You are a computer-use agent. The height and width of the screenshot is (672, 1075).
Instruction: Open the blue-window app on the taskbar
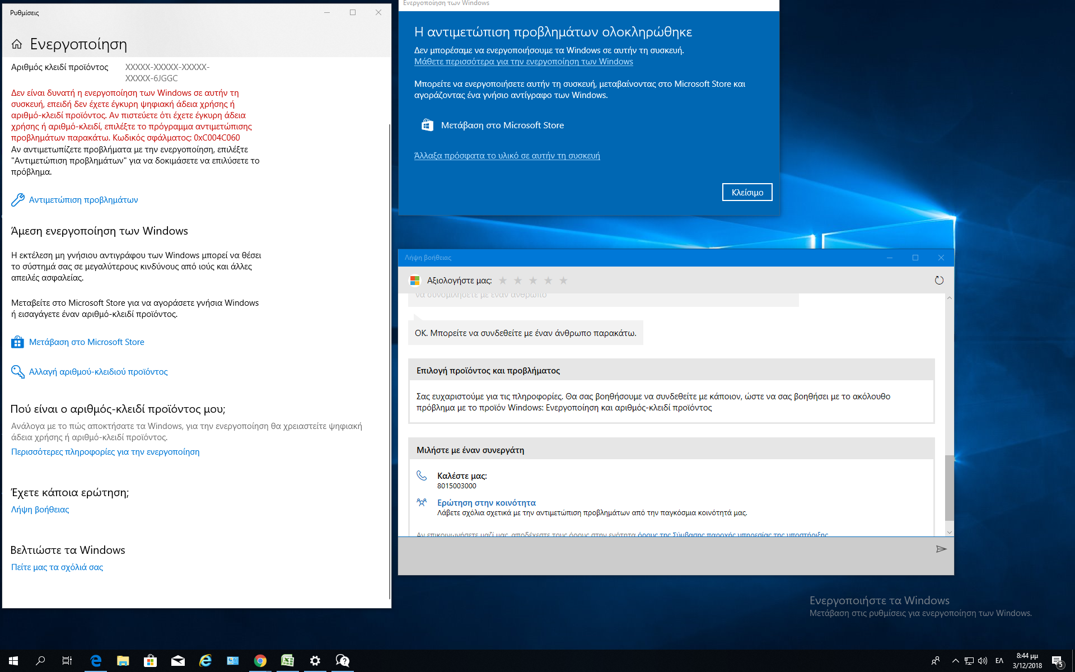pyautogui.click(x=233, y=661)
